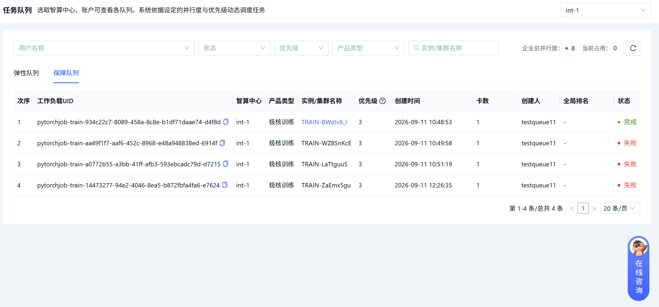Expand the 优先级 filter dropdown
Viewport: 659px width, 307px height.
pyautogui.click(x=301, y=48)
